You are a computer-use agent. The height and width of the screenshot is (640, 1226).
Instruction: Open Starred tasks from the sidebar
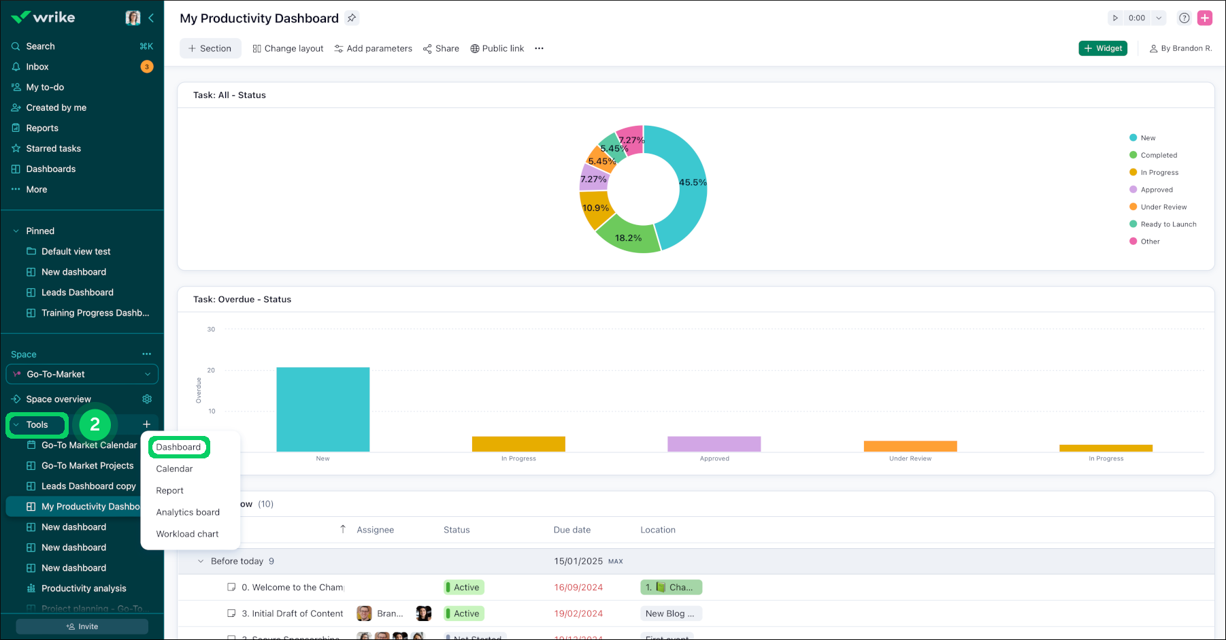click(x=54, y=148)
